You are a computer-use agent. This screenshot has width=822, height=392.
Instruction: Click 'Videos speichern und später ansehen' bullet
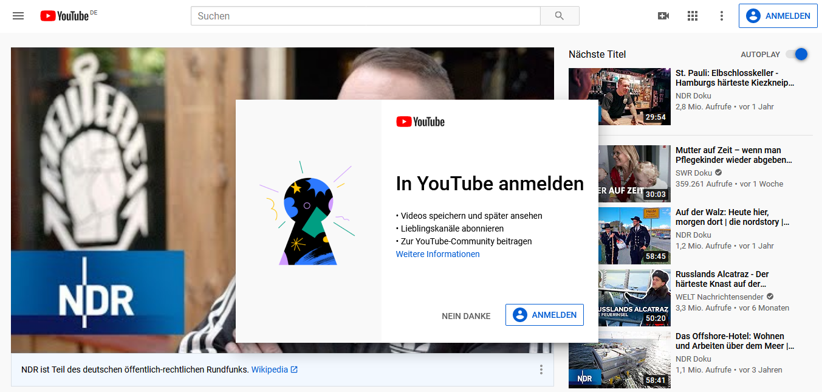click(469, 216)
